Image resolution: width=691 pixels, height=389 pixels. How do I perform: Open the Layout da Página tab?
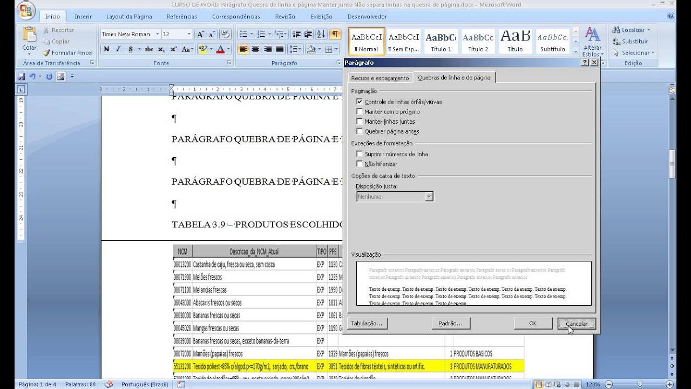pos(129,17)
